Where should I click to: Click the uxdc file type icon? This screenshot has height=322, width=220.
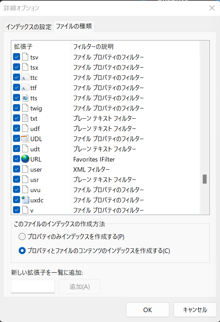point(25,200)
